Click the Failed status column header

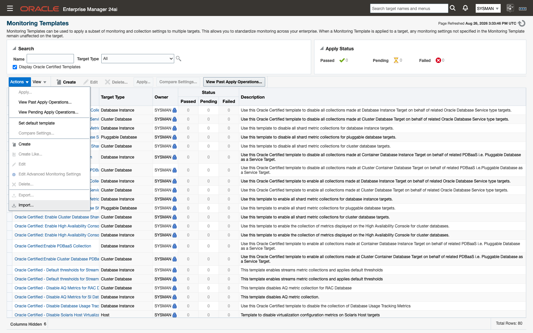[229, 102]
